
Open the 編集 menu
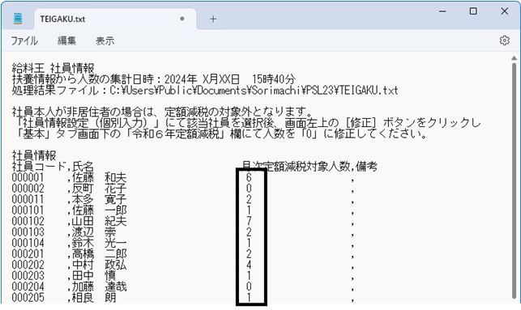(66, 40)
